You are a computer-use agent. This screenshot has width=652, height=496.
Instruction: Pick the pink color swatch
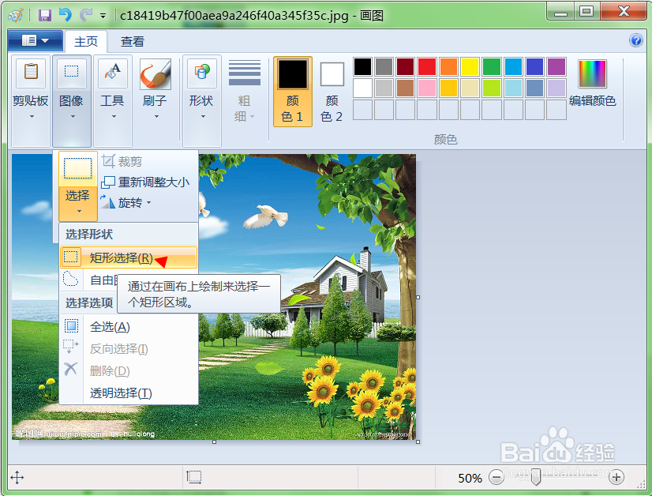427,88
